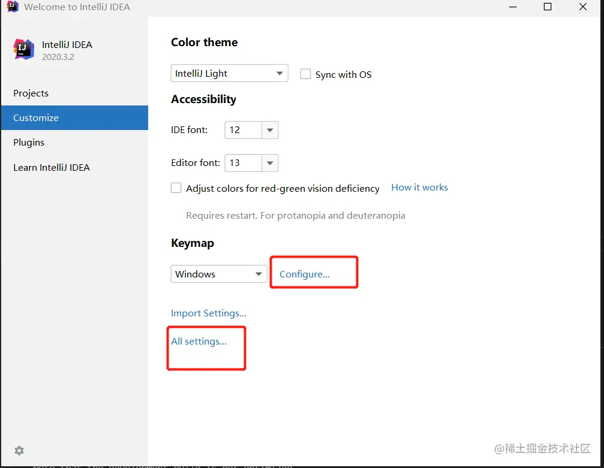
Task: Expand the Editor font size dropdown
Action: tap(269, 162)
